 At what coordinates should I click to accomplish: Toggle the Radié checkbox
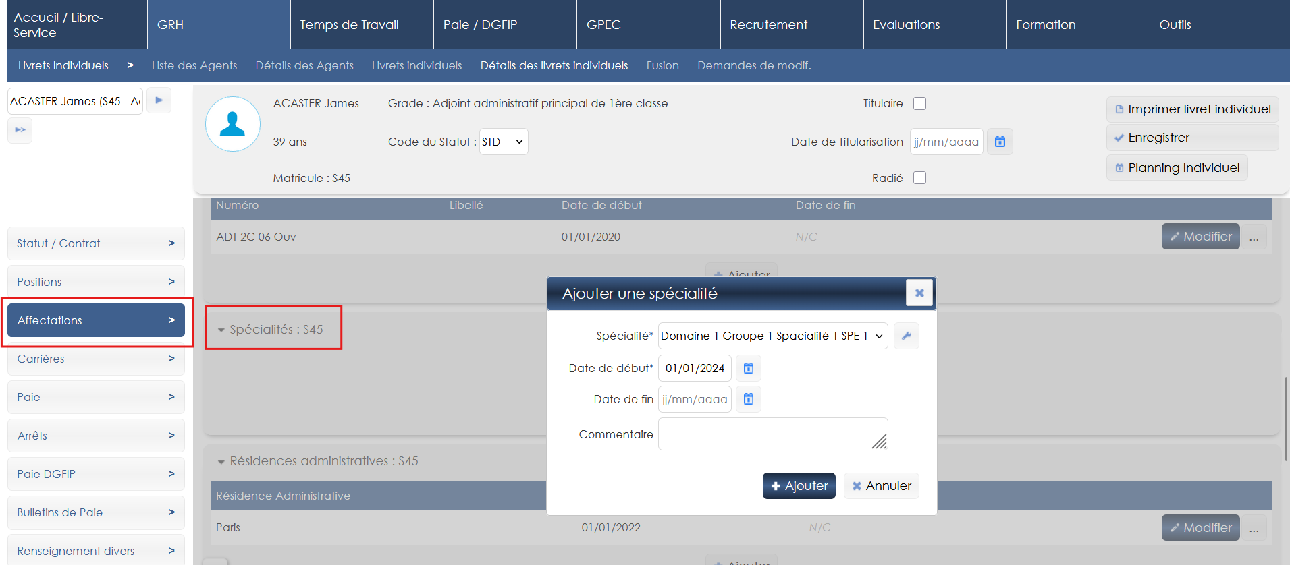pos(919,178)
